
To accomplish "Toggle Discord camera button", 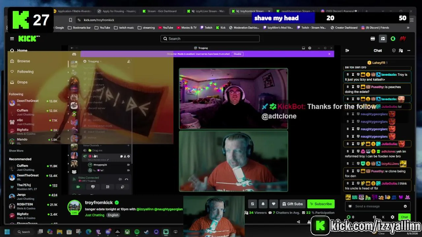I will (78, 187).
